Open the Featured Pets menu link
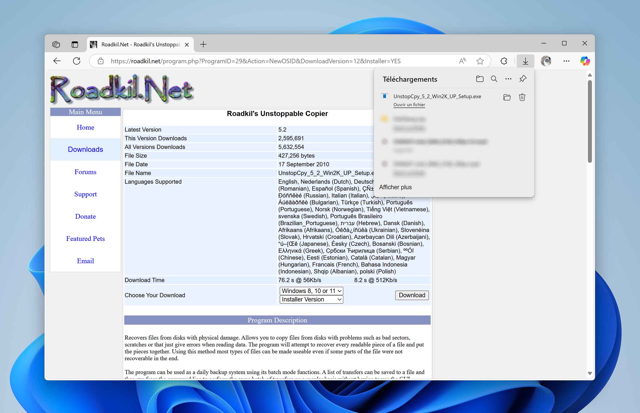The image size is (640, 413). (x=85, y=238)
